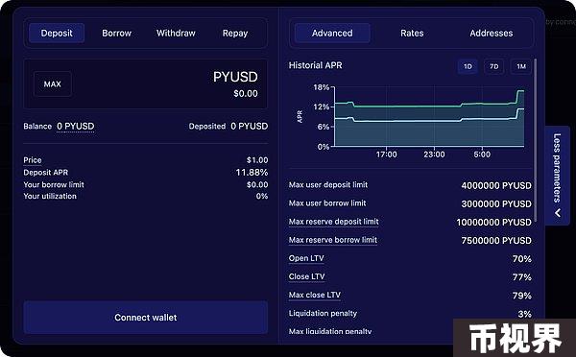This screenshot has height=357, width=576.
Task: Click the MAX amount button
Action: [x=53, y=84]
